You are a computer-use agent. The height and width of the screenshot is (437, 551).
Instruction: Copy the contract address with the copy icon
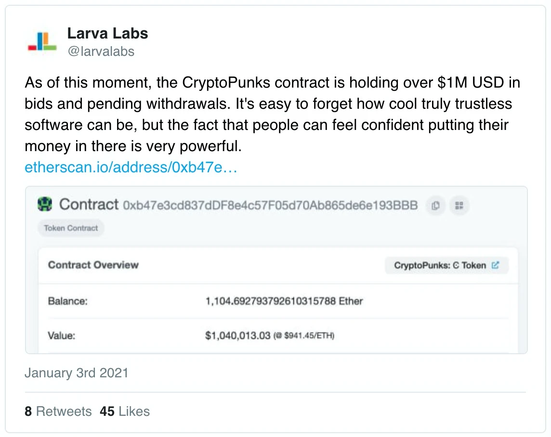click(x=435, y=206)
